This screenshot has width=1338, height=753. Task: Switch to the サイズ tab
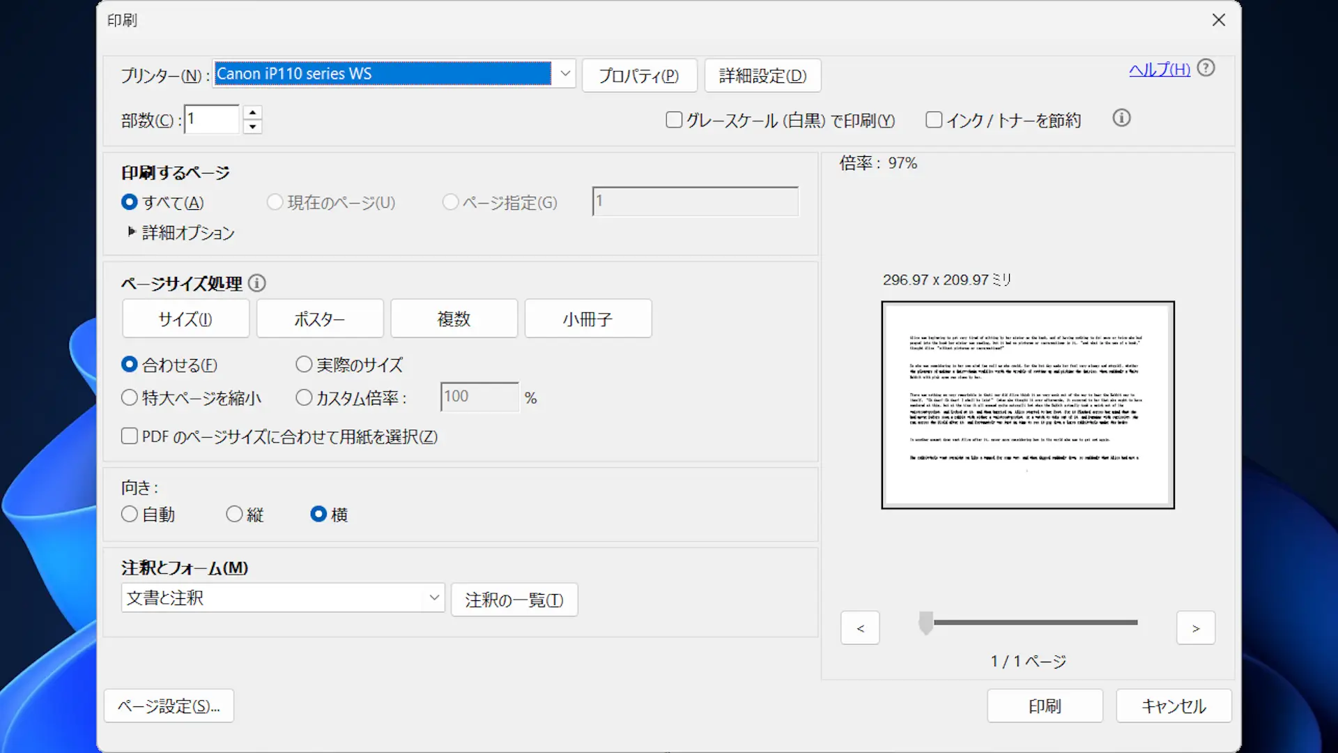coord(185,319)
